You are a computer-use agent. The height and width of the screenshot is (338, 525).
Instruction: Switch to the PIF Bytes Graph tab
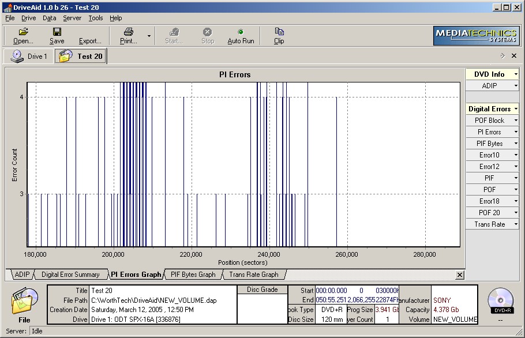click(x=193, y=275)
